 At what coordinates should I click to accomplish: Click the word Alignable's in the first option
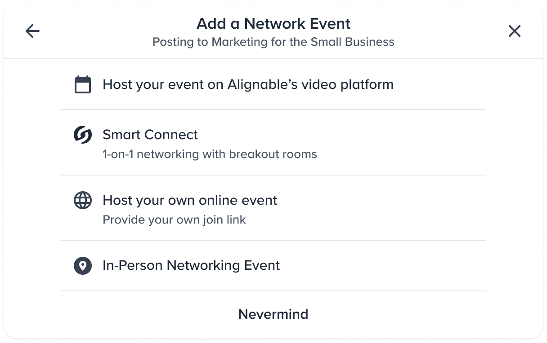tap(263, 84)
